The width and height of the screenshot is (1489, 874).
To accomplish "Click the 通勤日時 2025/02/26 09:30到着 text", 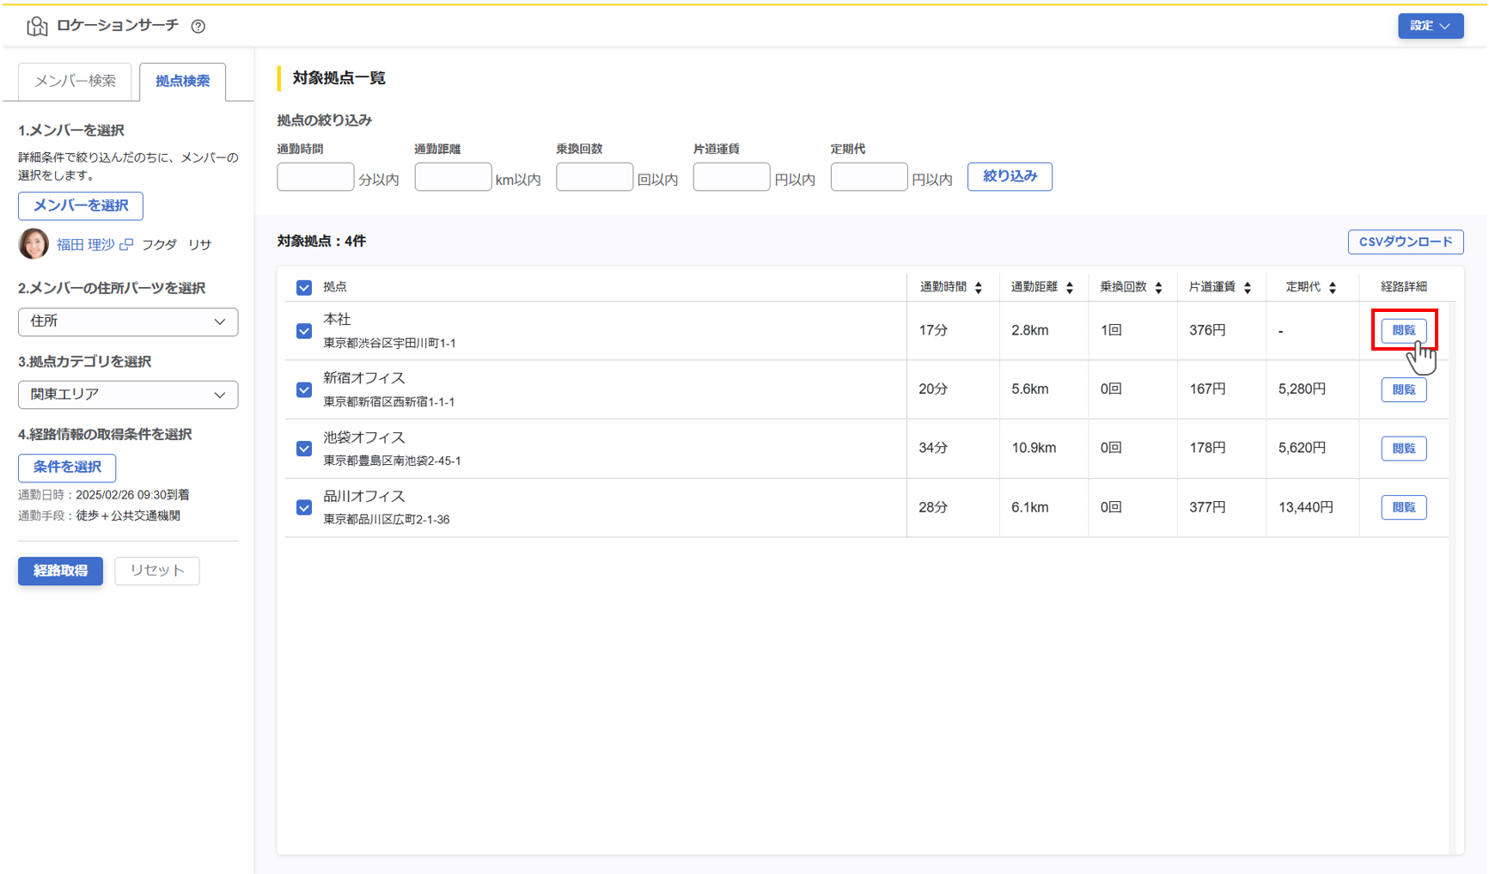I will tap(104, 495).
